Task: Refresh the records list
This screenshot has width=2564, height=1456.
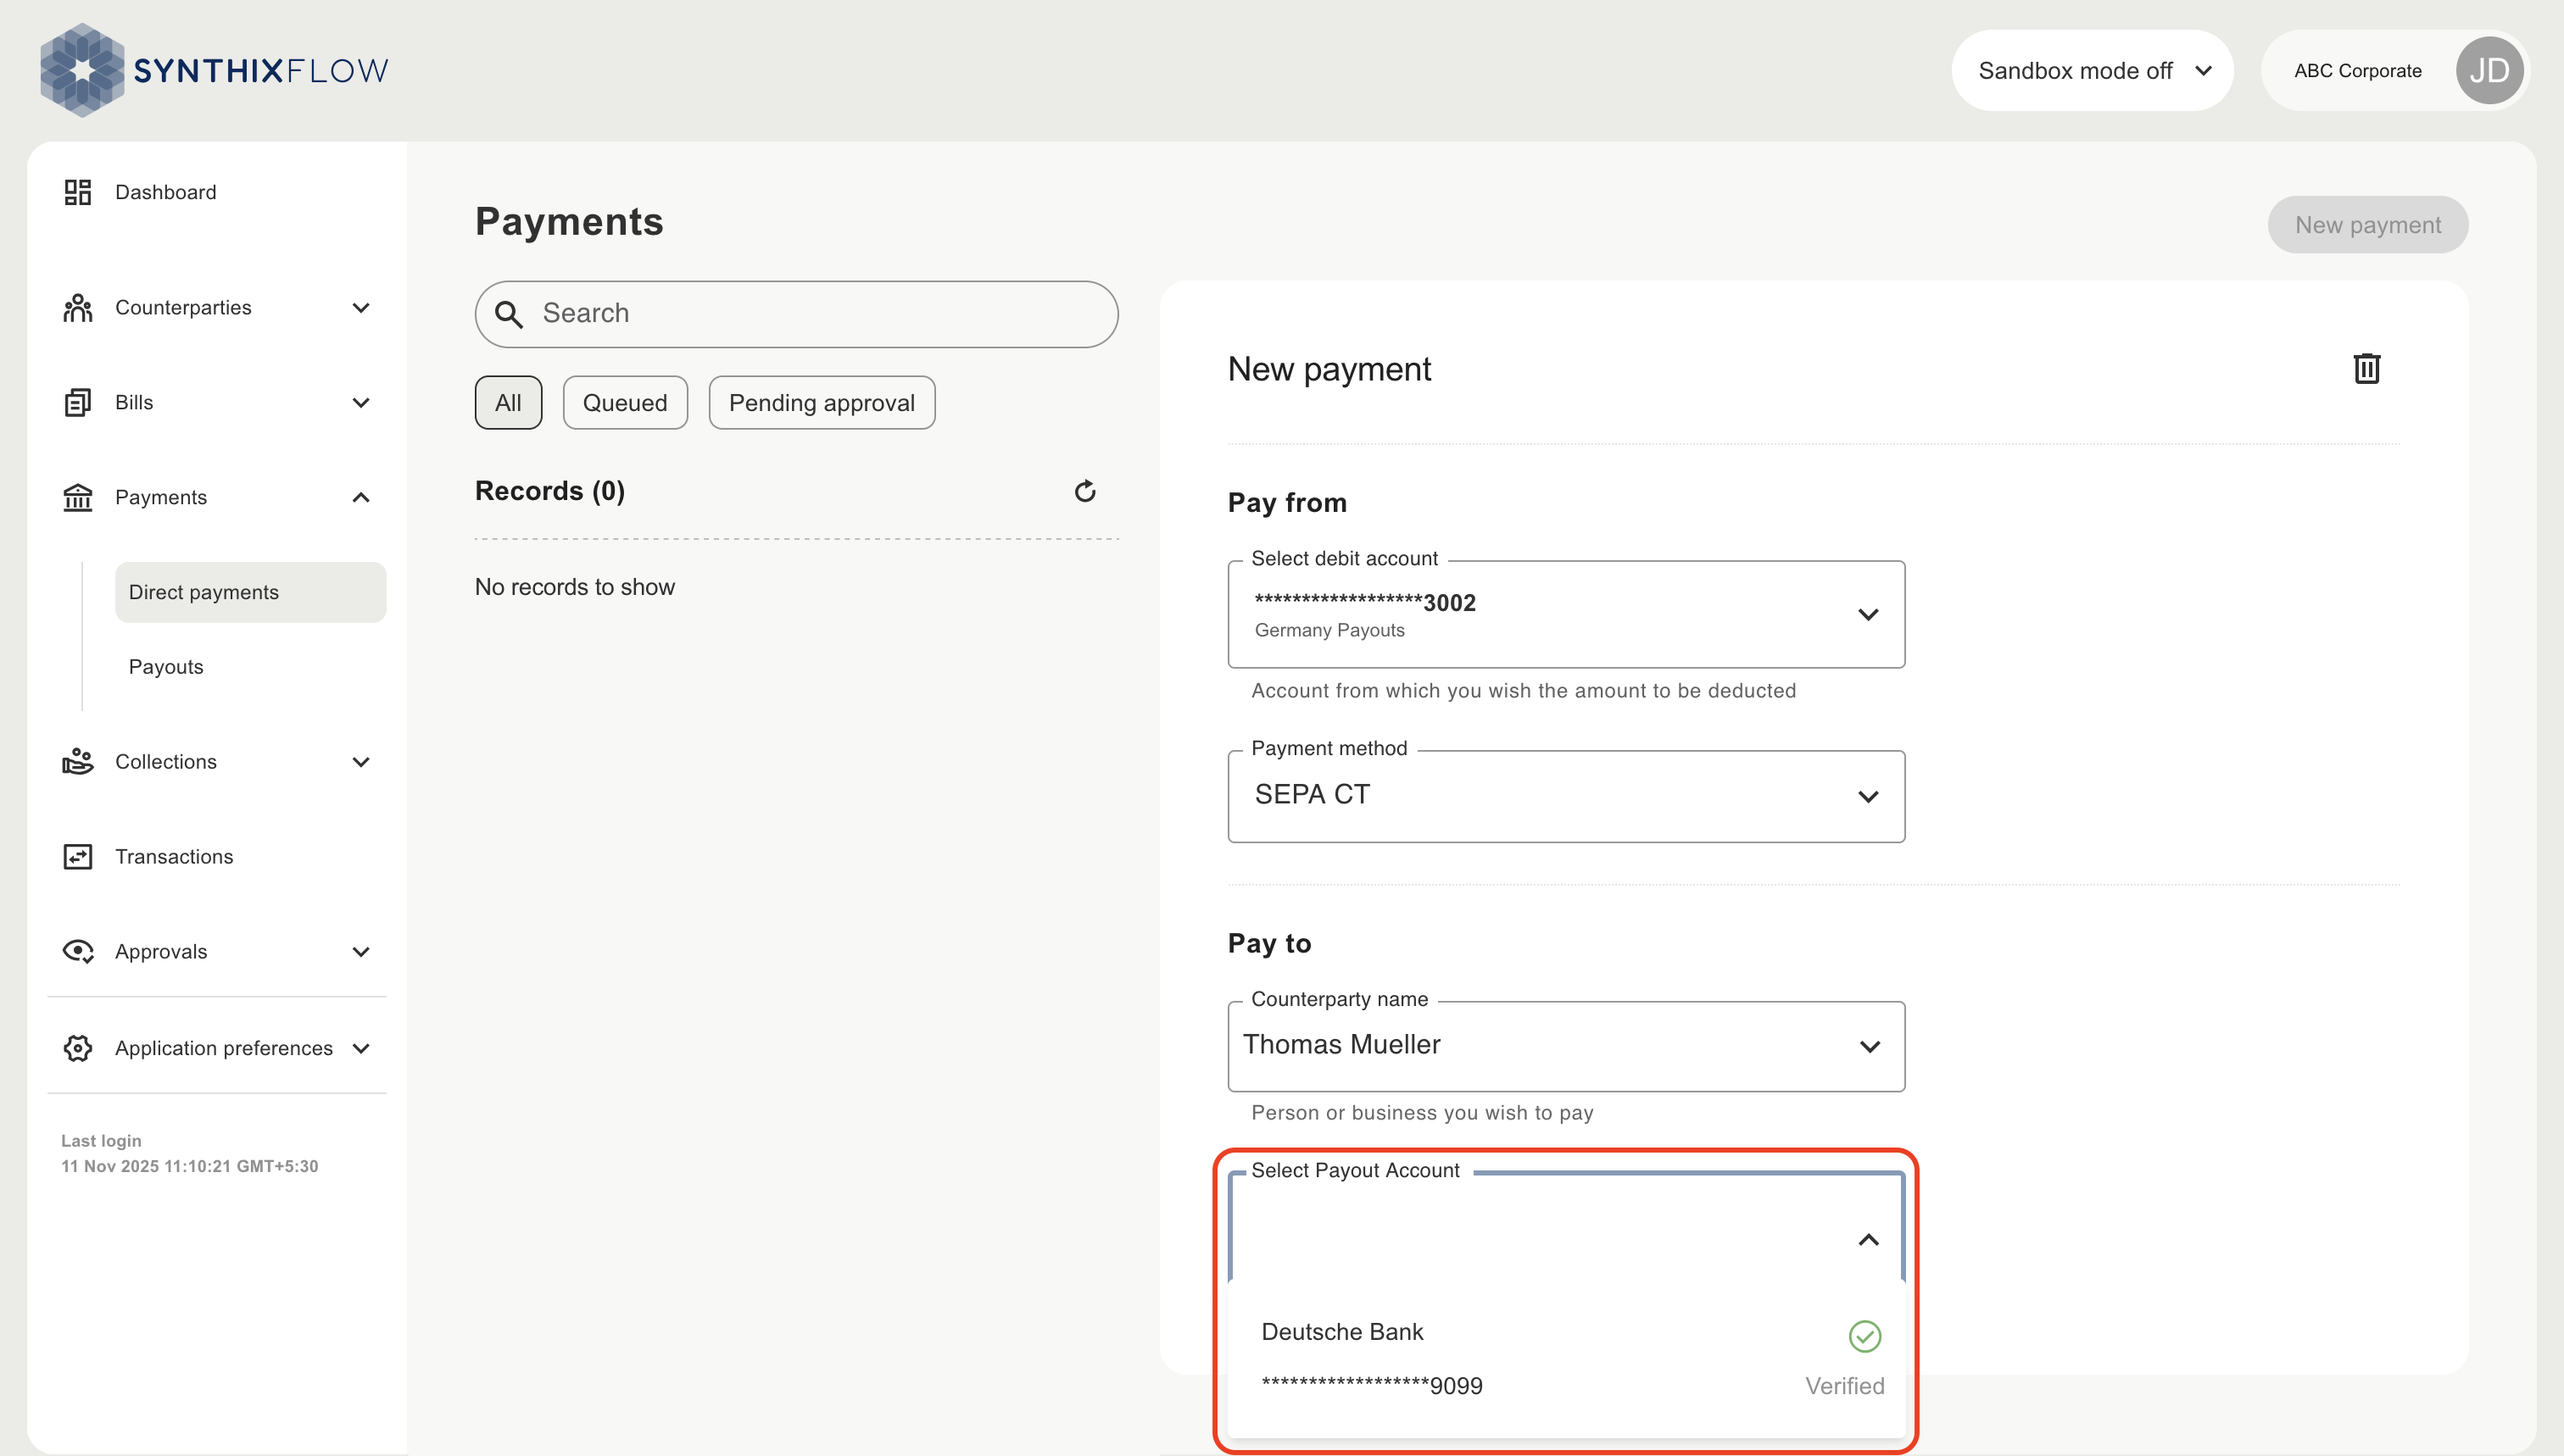Action: 1085,491
